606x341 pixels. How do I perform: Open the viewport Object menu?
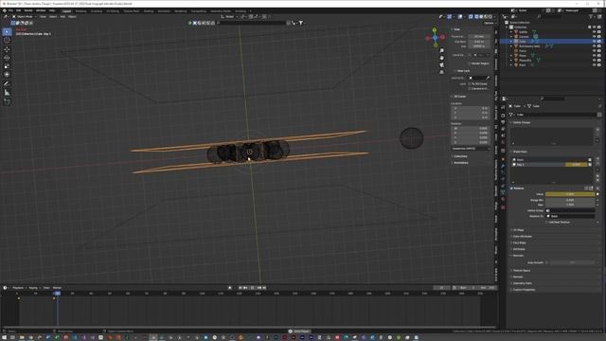(72, 17)
